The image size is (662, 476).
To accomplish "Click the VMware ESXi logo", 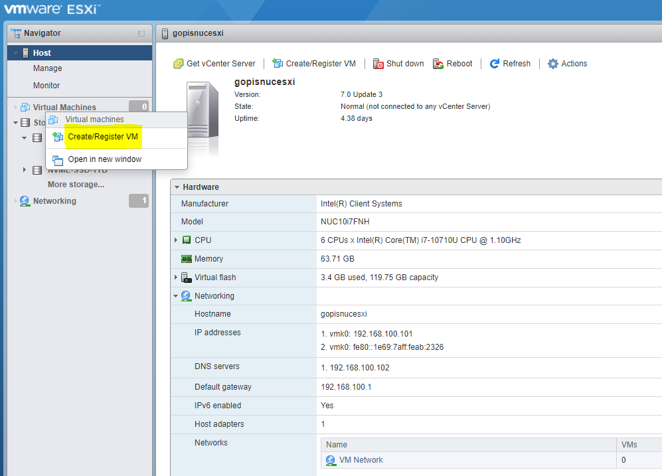I will click(x=52, y=9).
